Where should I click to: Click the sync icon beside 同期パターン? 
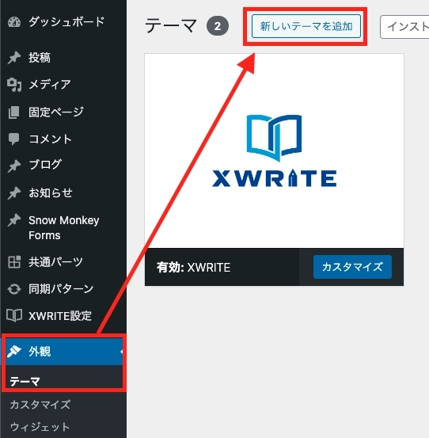(x=14, y=289)
